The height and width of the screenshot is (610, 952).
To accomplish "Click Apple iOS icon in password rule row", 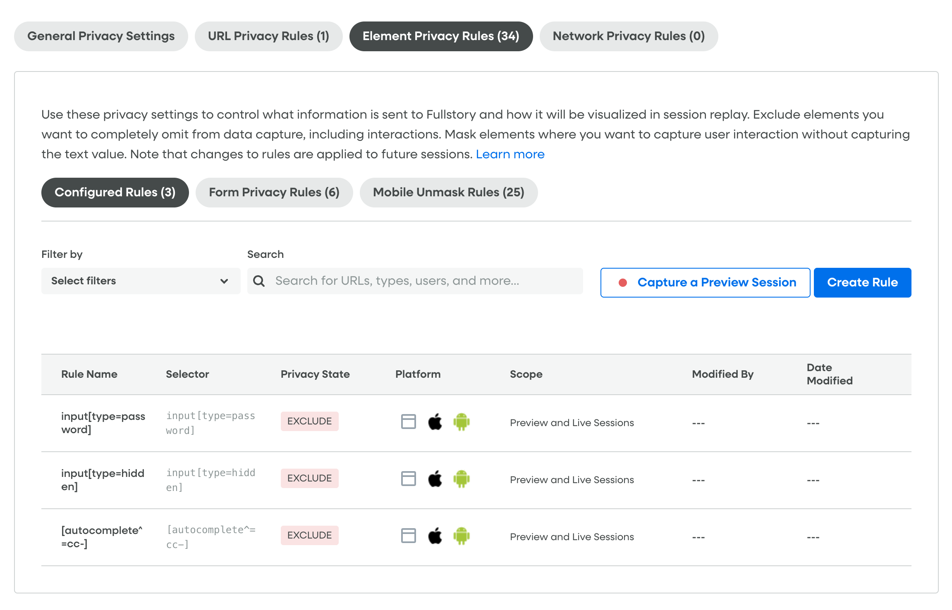I will (x=435, y=422).
